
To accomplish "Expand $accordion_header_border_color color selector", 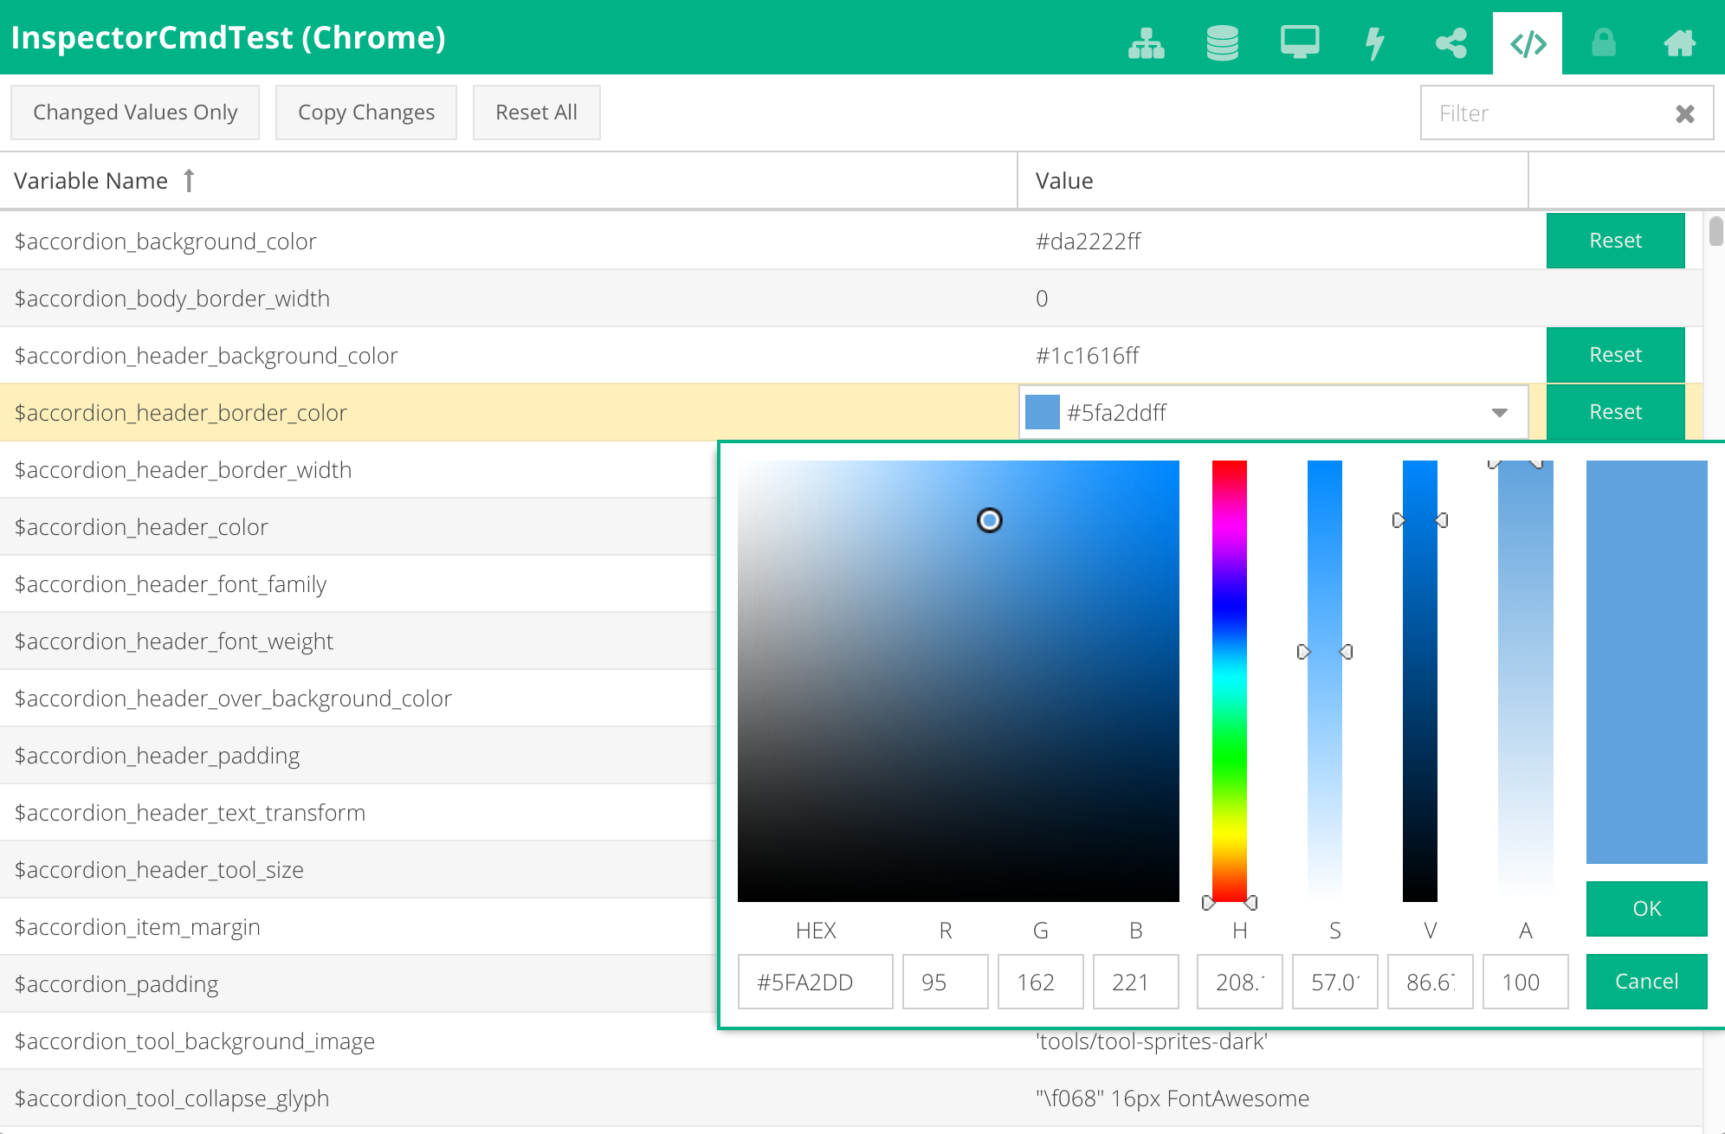I will (1501, 413).
